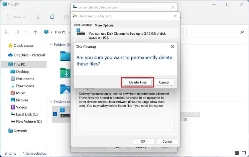The height and width of the screenshot is (157, 249).
Task: Click Cancel in Disk Cleanup for (C:) window
Action: [x=167, y=141]
